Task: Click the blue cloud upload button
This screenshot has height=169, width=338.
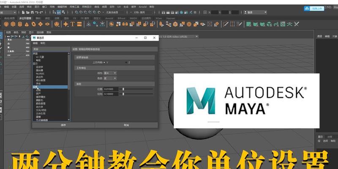Action: coord(314,8)
